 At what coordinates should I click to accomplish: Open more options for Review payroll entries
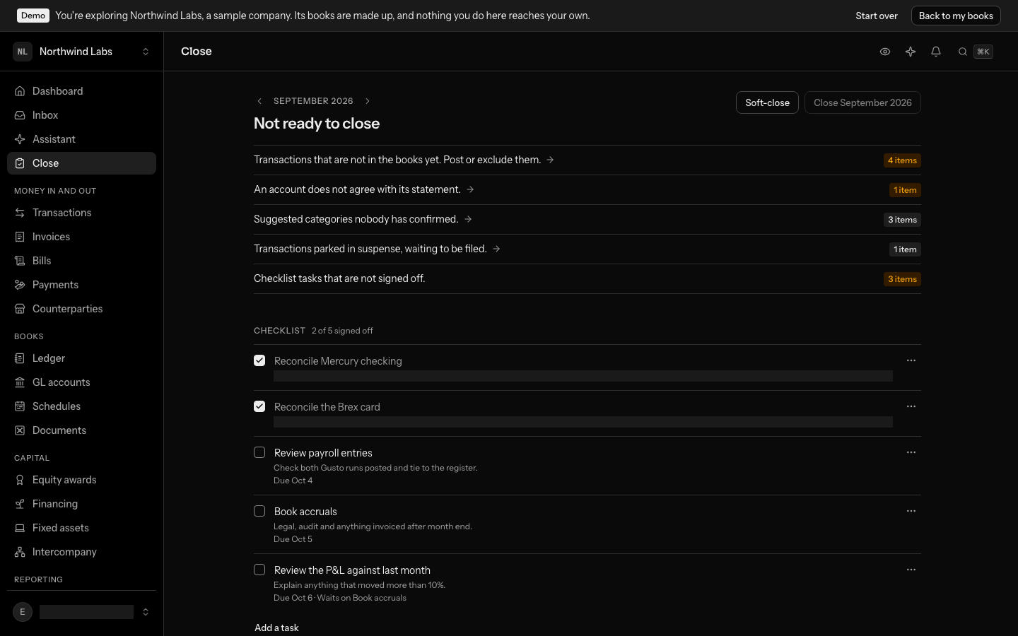[x=911, y=452]
